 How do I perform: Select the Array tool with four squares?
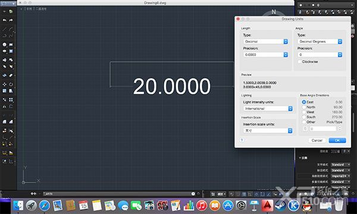(x=11, y=100)
